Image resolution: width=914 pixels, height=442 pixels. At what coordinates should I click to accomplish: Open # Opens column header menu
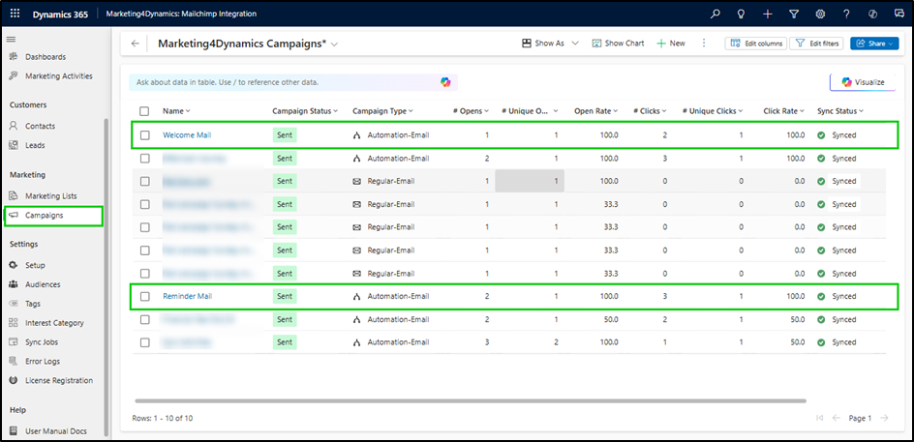point(471,111)
